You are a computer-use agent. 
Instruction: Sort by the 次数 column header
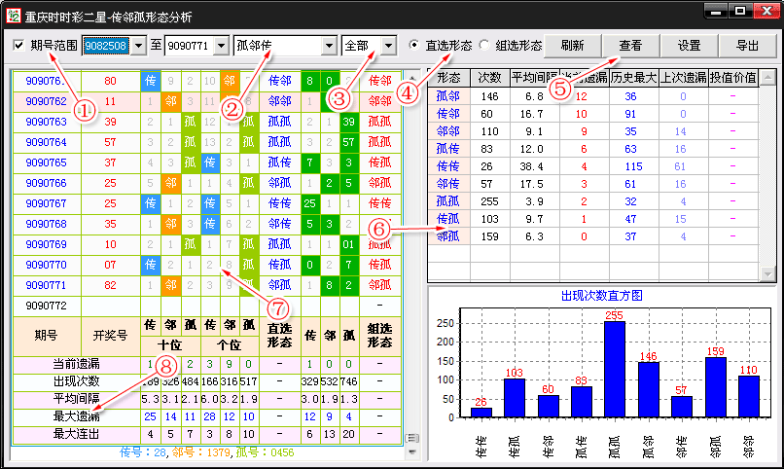pyautogui.click(x=489, y=78)
